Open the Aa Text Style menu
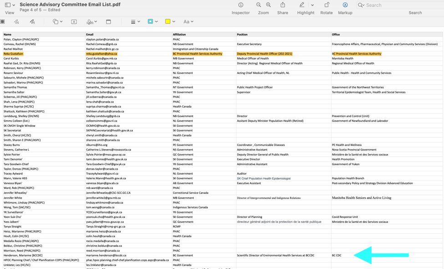 point(188,21)
